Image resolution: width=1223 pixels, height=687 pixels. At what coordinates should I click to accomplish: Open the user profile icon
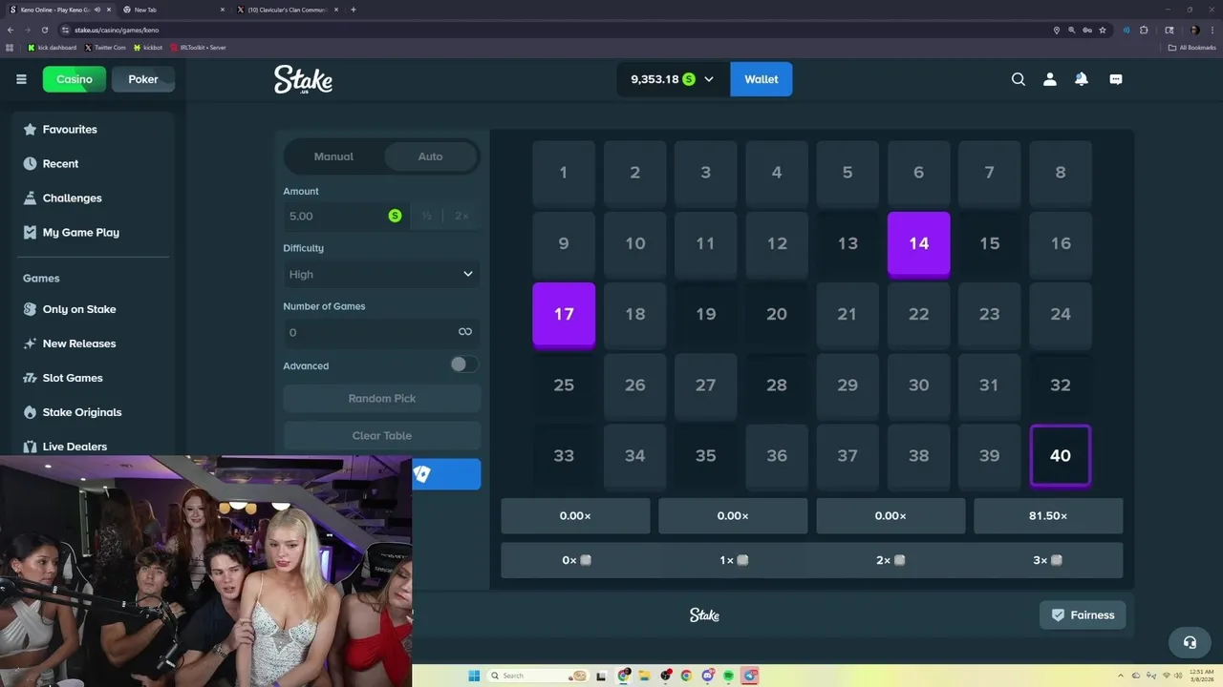(1050, 79)
